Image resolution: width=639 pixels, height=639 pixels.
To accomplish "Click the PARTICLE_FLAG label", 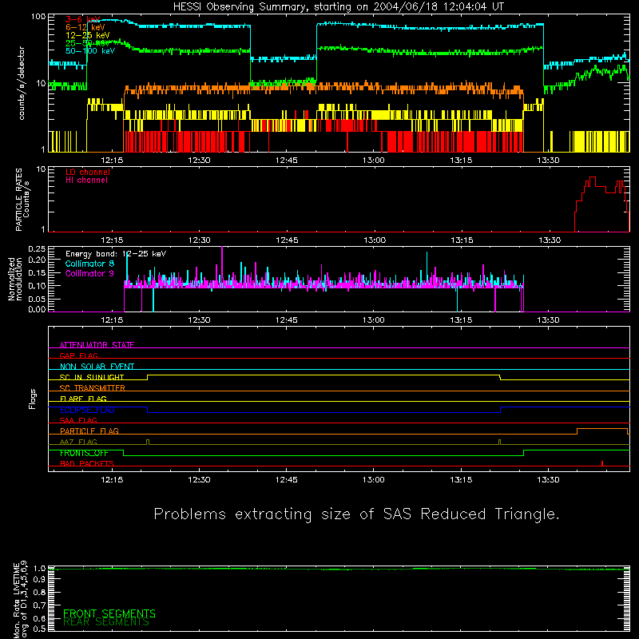I will click(x=89, y=431).
